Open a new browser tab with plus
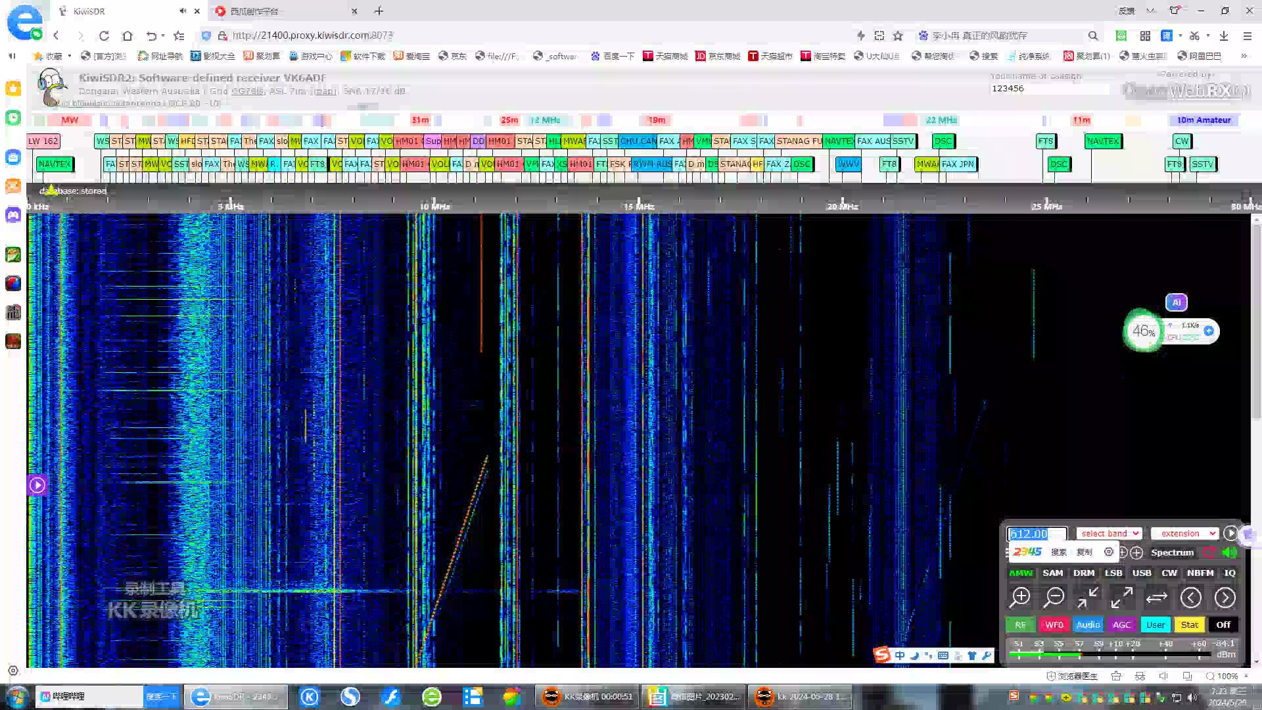Image resolution: width=1262 pixels, height=710 pixels. click(x=379, y=11)
